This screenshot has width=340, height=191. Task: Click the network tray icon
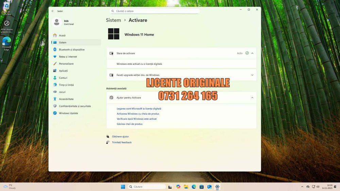click(x=313, y=187)
